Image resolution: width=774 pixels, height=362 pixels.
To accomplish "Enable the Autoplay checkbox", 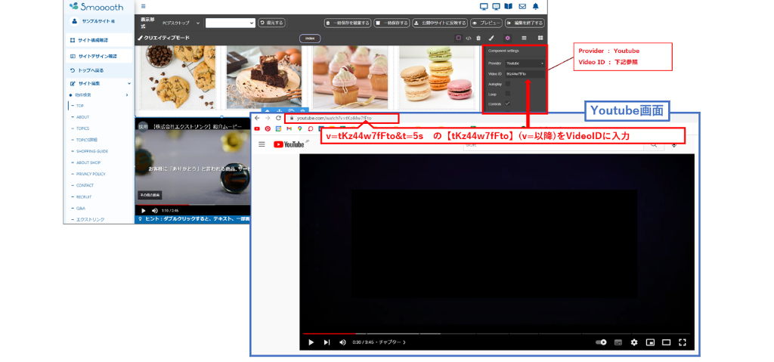I will tap(508, 84).
